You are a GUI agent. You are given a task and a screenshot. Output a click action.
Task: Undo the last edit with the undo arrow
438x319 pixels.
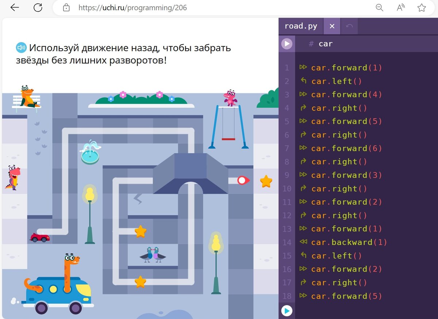point(350,26)
